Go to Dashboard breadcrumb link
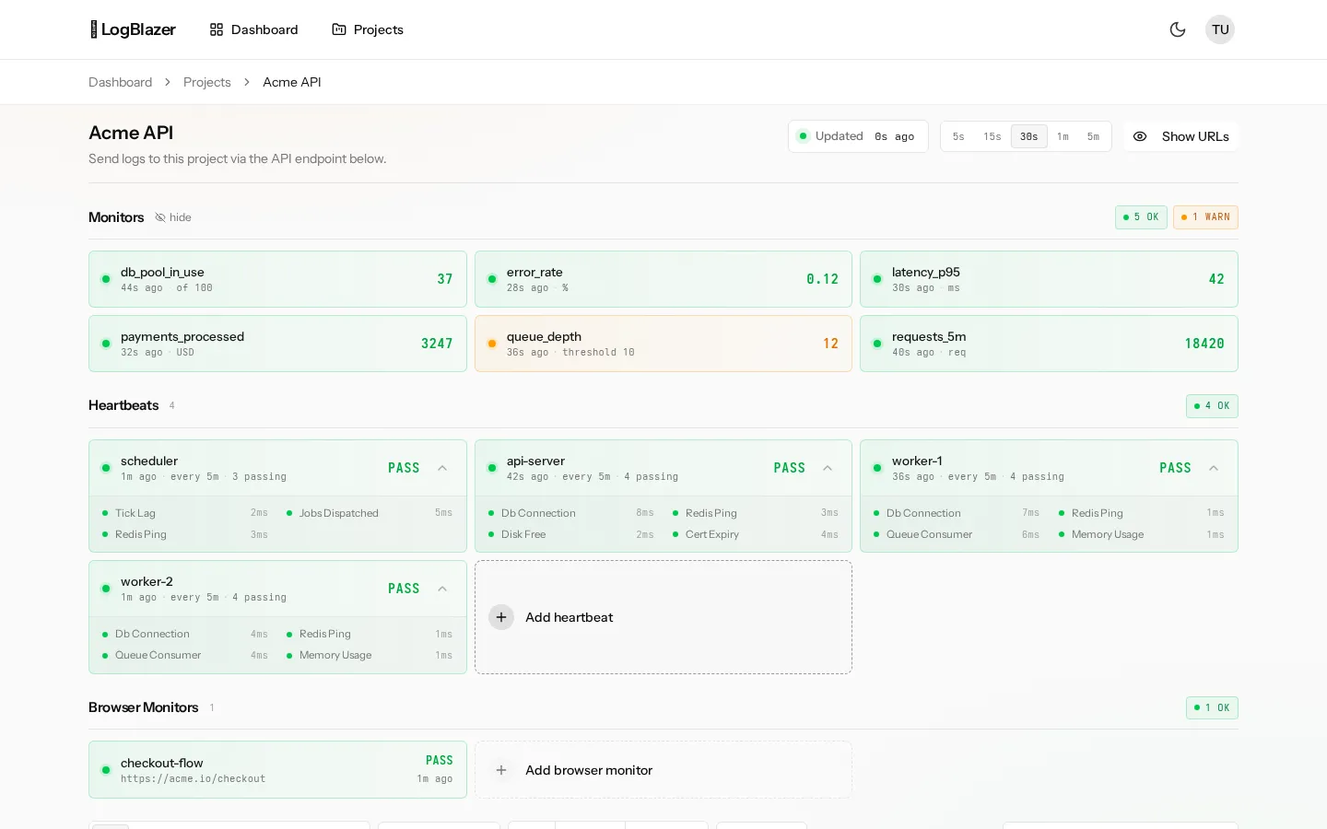The width and height of the screenshot is (1327, 829). pyautogui.click(x=120, y=82)
